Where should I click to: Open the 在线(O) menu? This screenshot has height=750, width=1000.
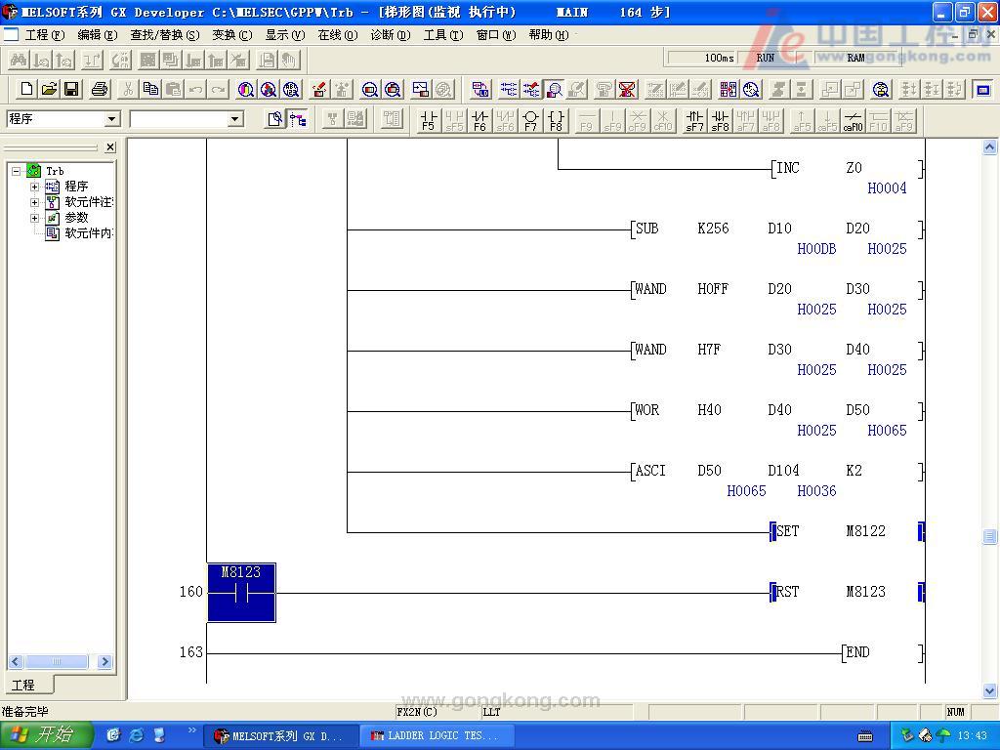(x=337, y=35)
